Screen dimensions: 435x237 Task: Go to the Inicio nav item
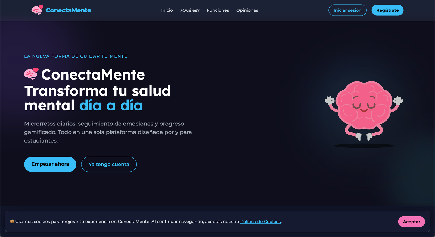(x=167, y=10)
